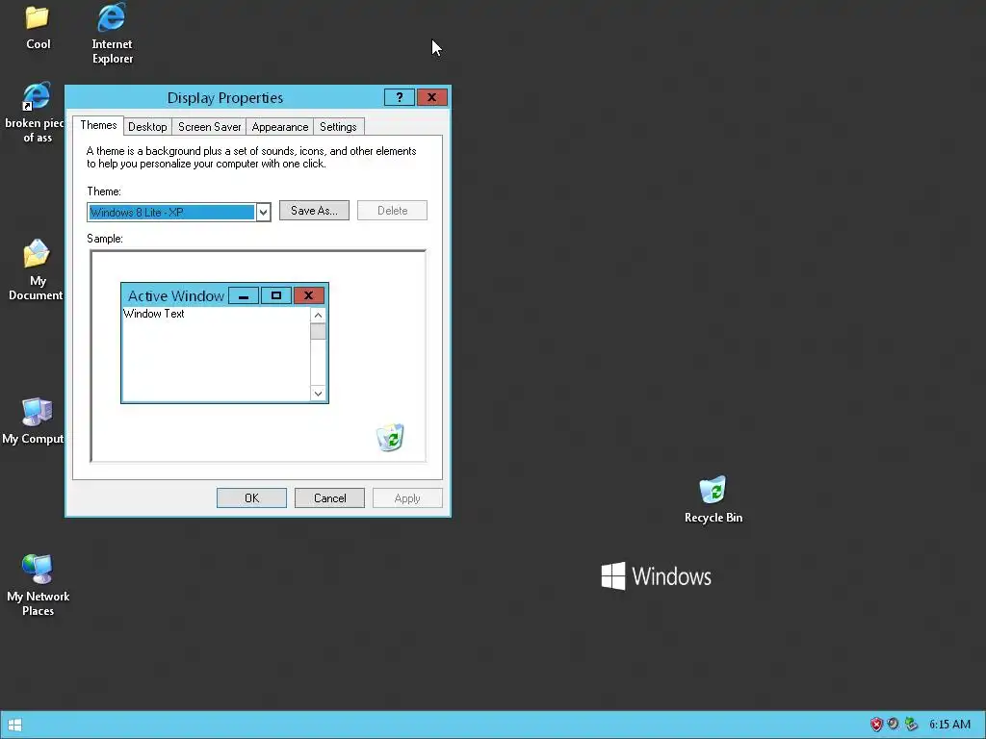Switch to the Desktop tab
This screenshot has width=986, height=739.
coord(147,127)
